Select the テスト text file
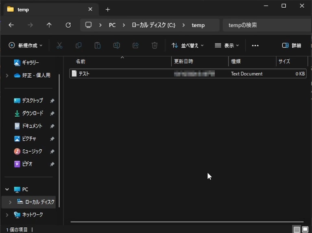 click(x=188, y=74)
